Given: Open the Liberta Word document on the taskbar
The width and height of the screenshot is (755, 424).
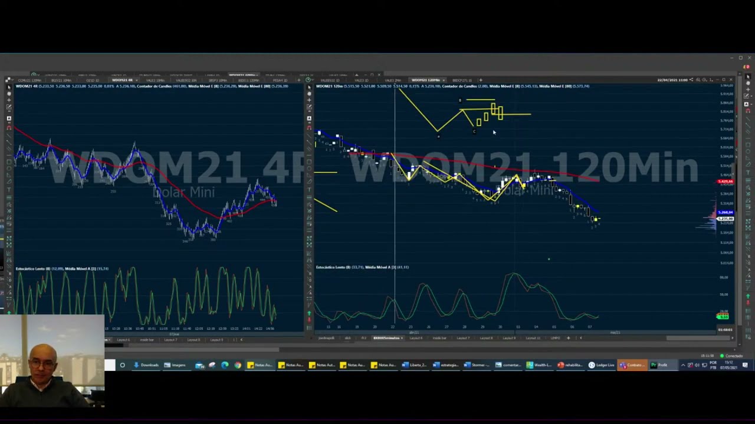Looking at the screenshot, I should coord(415,365).
